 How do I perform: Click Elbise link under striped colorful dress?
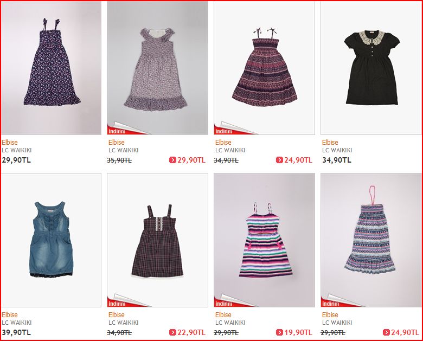tap(223, 315)
